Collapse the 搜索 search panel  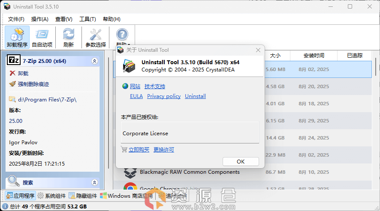point(94,183)
